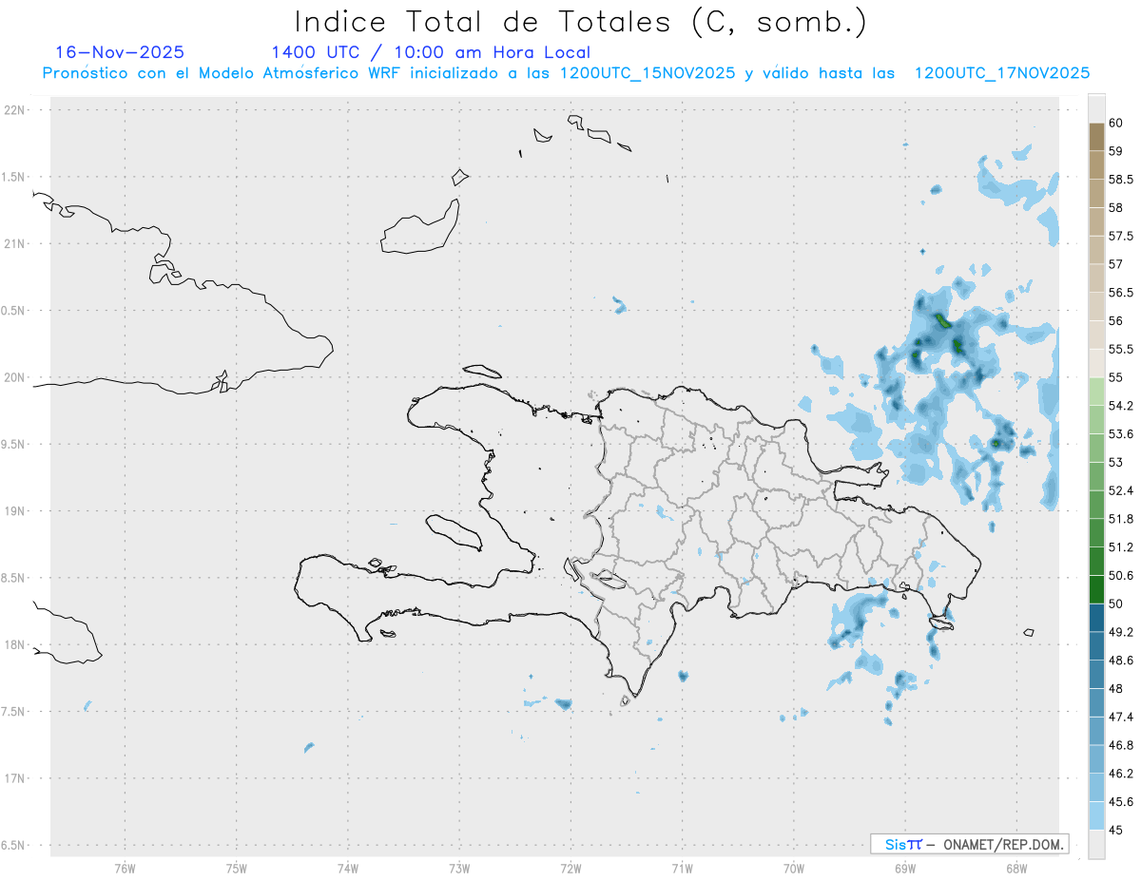
Task: Click the colorbar value 54.2
Action: 1121,406
